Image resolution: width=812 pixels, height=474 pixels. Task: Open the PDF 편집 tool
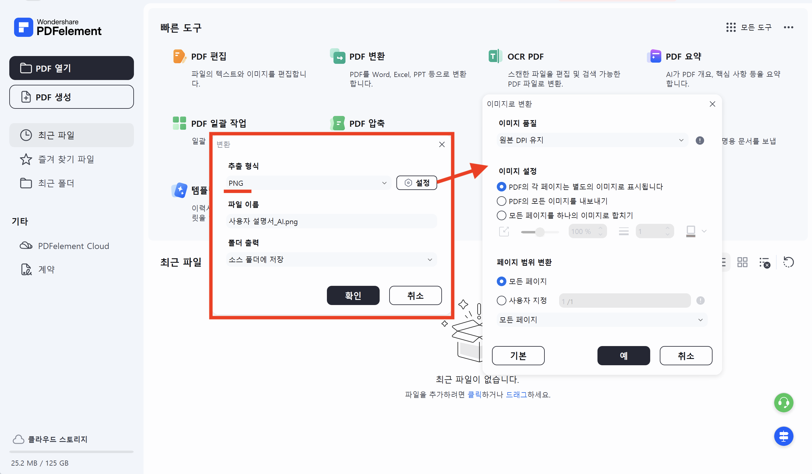pos(208,56)
